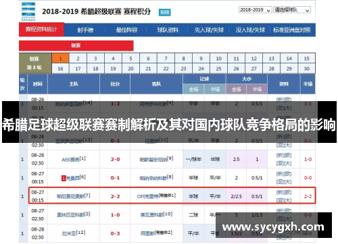Select round 1 in the round grid
The image size is (338, 244).
[x=60, y=59]
